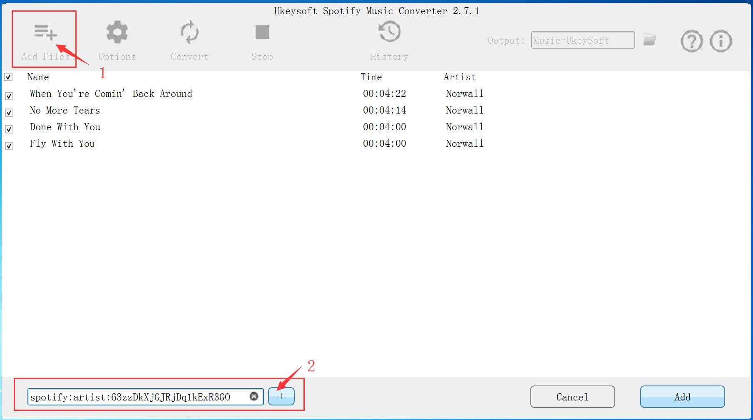Click the Stop square icon

(262, 32)
